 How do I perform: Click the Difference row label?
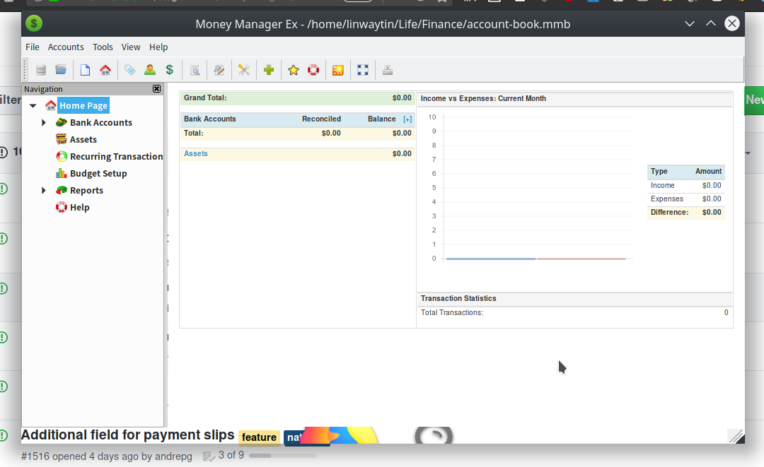click(669, 212)
